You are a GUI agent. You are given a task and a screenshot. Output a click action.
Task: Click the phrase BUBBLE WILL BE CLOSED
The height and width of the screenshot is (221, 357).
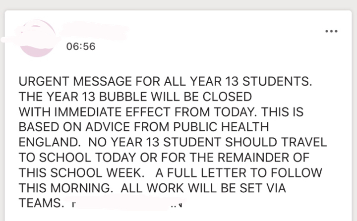coord(176,97)
